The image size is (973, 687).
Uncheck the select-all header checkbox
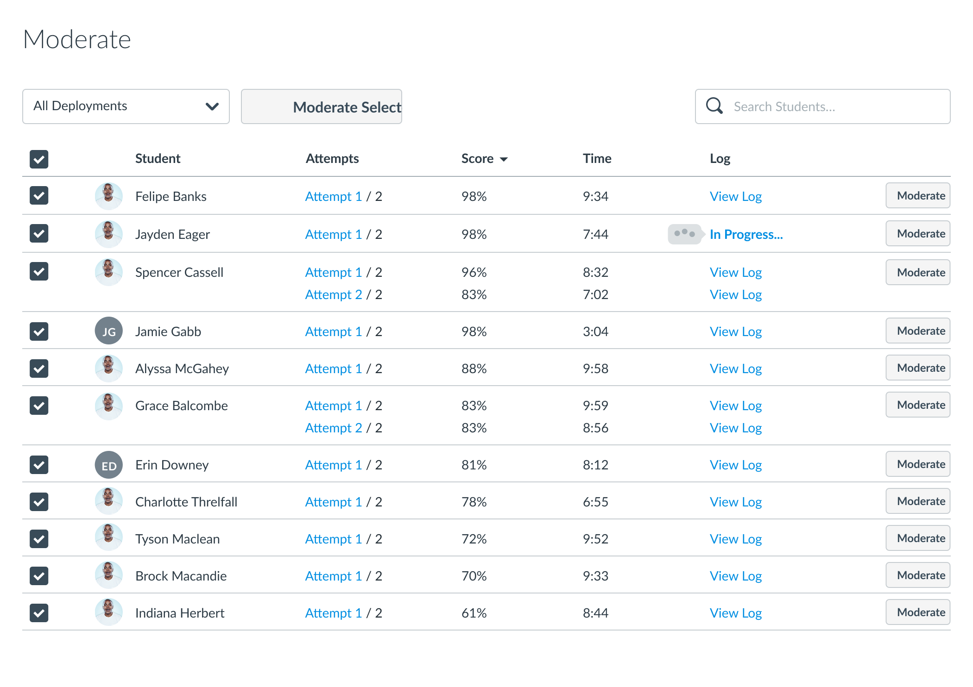coord(39,159)
